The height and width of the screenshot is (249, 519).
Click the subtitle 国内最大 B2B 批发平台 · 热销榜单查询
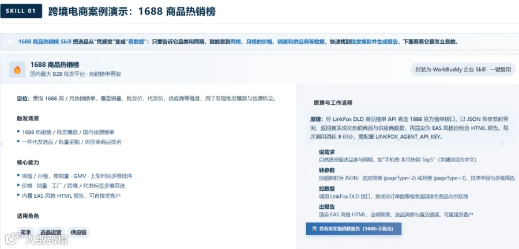tap(76, 74)
